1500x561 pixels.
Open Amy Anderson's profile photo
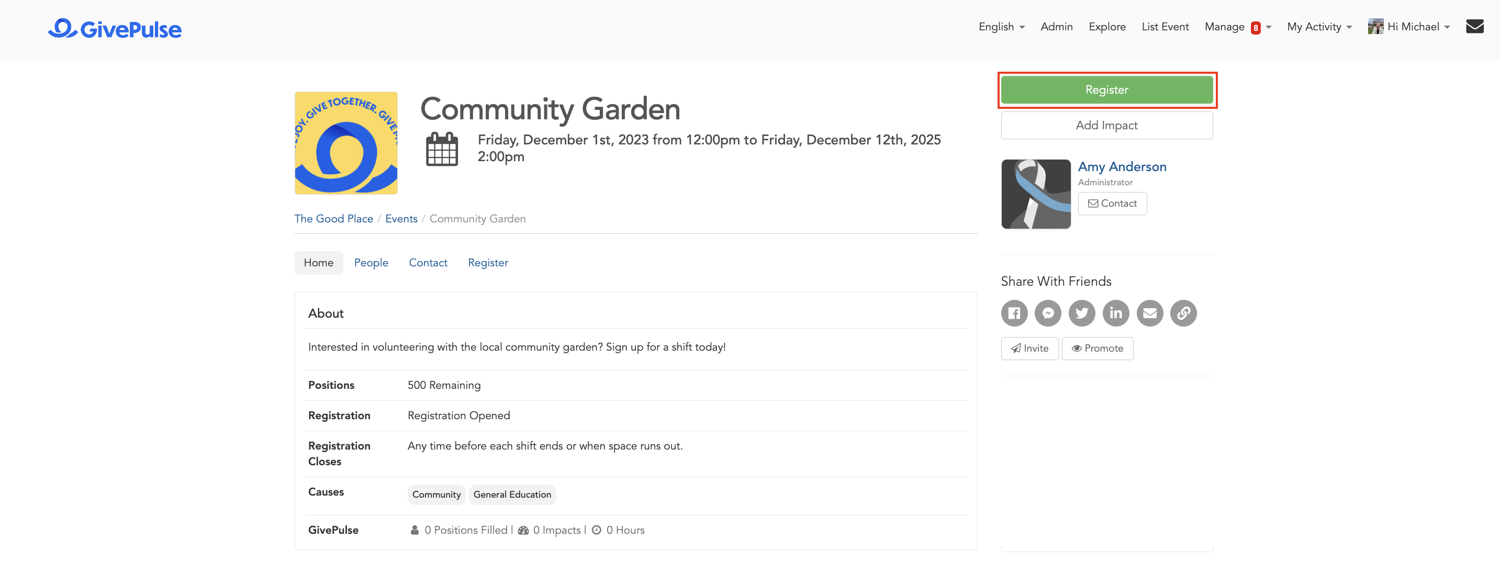click(1036, 194)
